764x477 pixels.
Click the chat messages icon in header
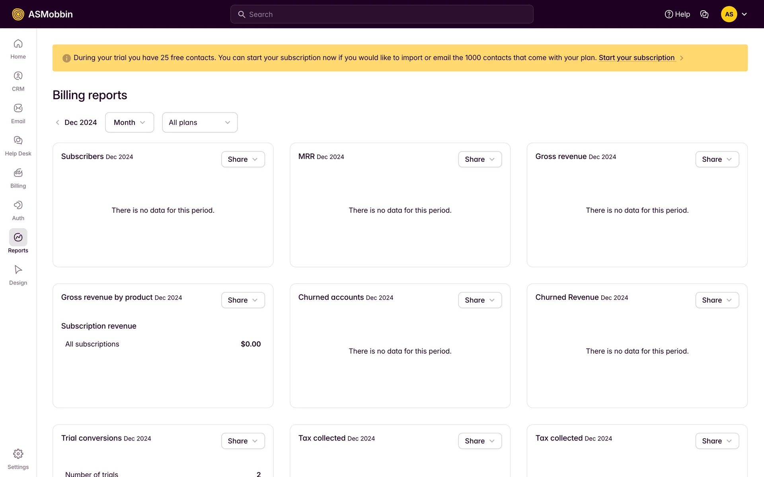(704, 14)
